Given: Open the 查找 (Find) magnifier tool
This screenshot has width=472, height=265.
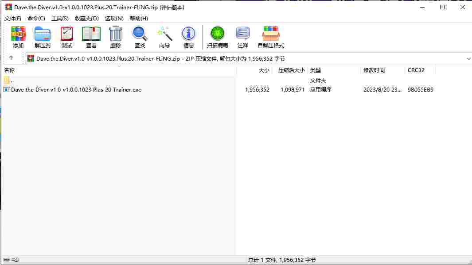Looking at the screenshot, I should click(x=140, y=37).
